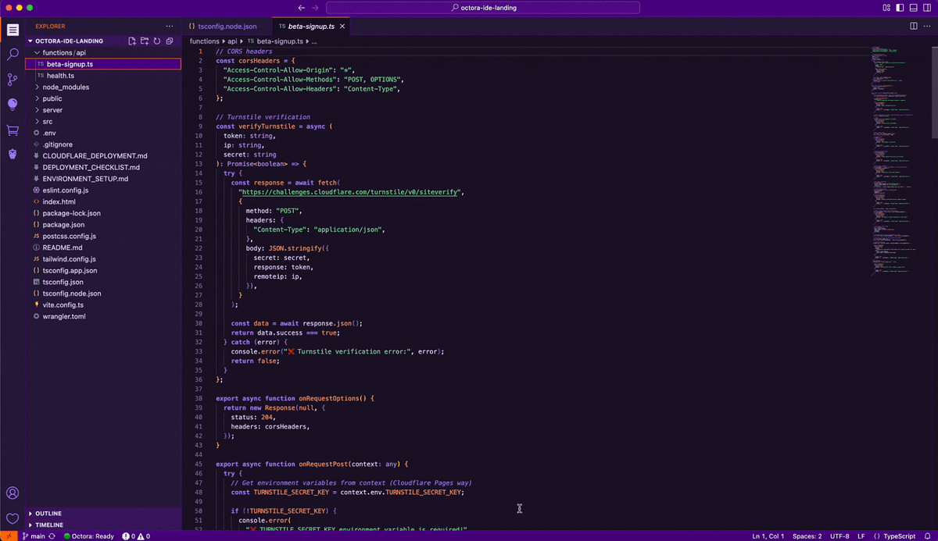The width and height of the screenshot is (938, 541).
Task: Open the lightbulb activity bar view
Action: (x=13, y=105)
